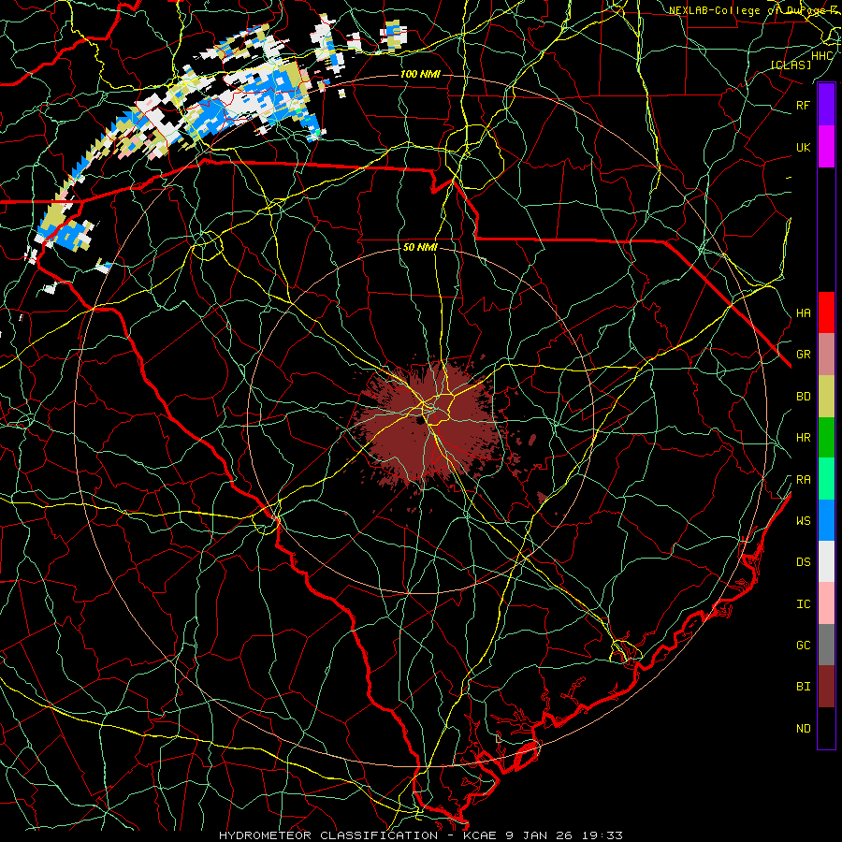Click the IC legend label
Screen dimensions: 842x842
pyautogui.click(x=803, y=604)
